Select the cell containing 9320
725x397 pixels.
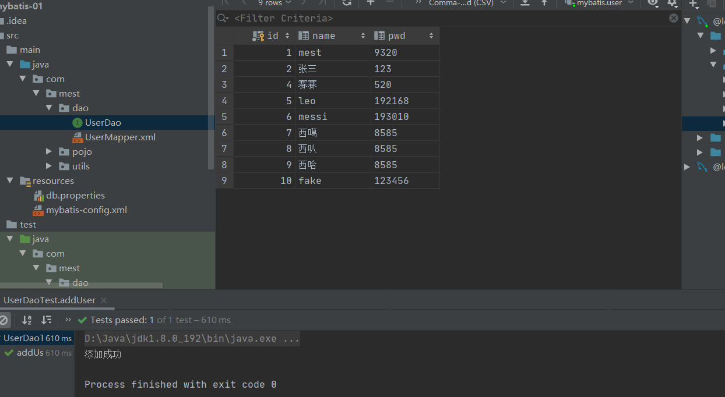tap(405, 52)
